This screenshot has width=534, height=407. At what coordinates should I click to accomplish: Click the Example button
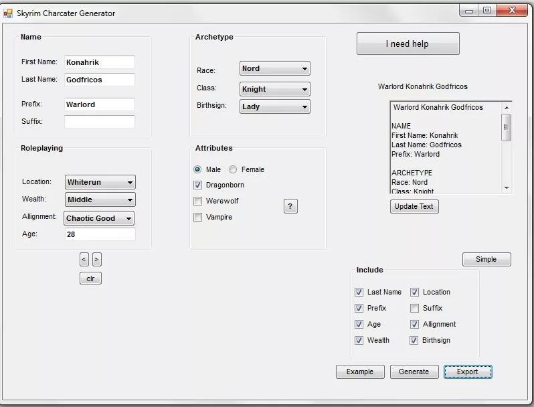(x=360, y=372)
